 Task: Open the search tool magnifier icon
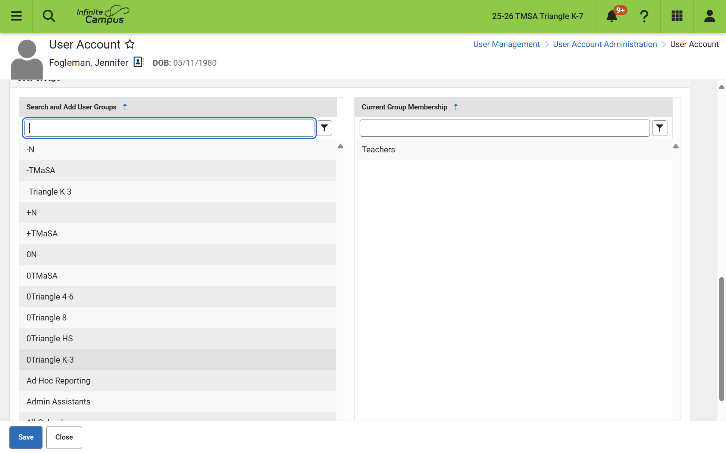(x=49, y=16)
